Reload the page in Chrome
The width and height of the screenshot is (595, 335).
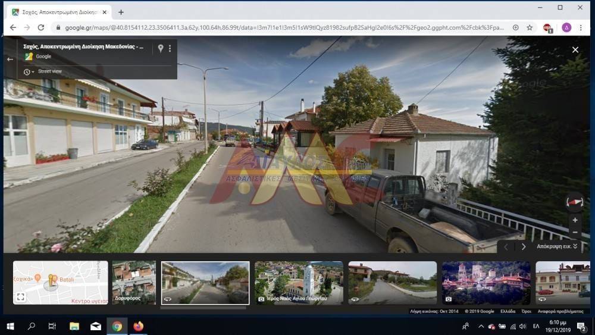pyautogui.click(x=41, y=27)
